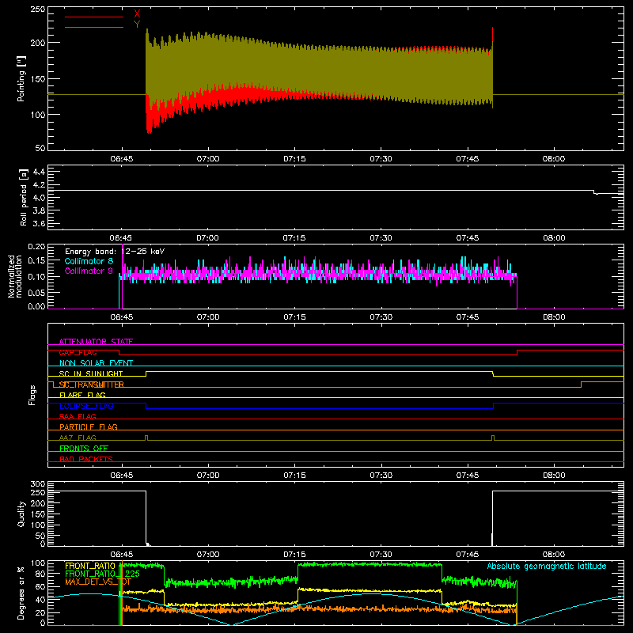Click 08:00 under the Pointing plot

click(553, 159)
